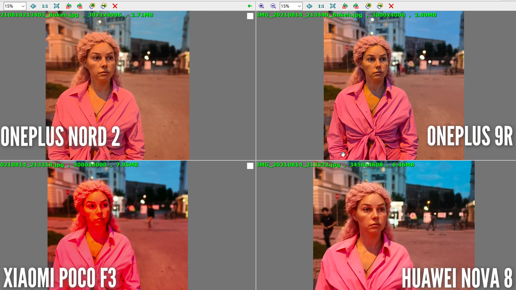This screenshot has width=516, height=290.
Task: Rotate right 90° in left pane toolbar
Action: tap(80, 6)
